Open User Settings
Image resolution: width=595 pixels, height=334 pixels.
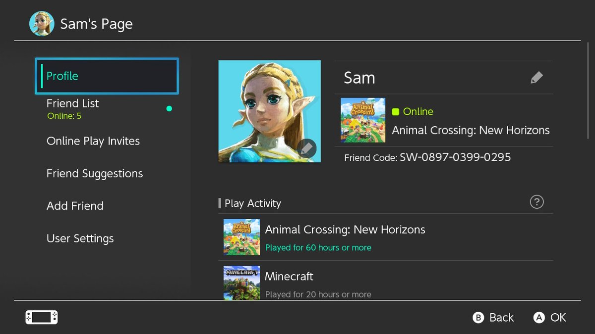(80, 239)
